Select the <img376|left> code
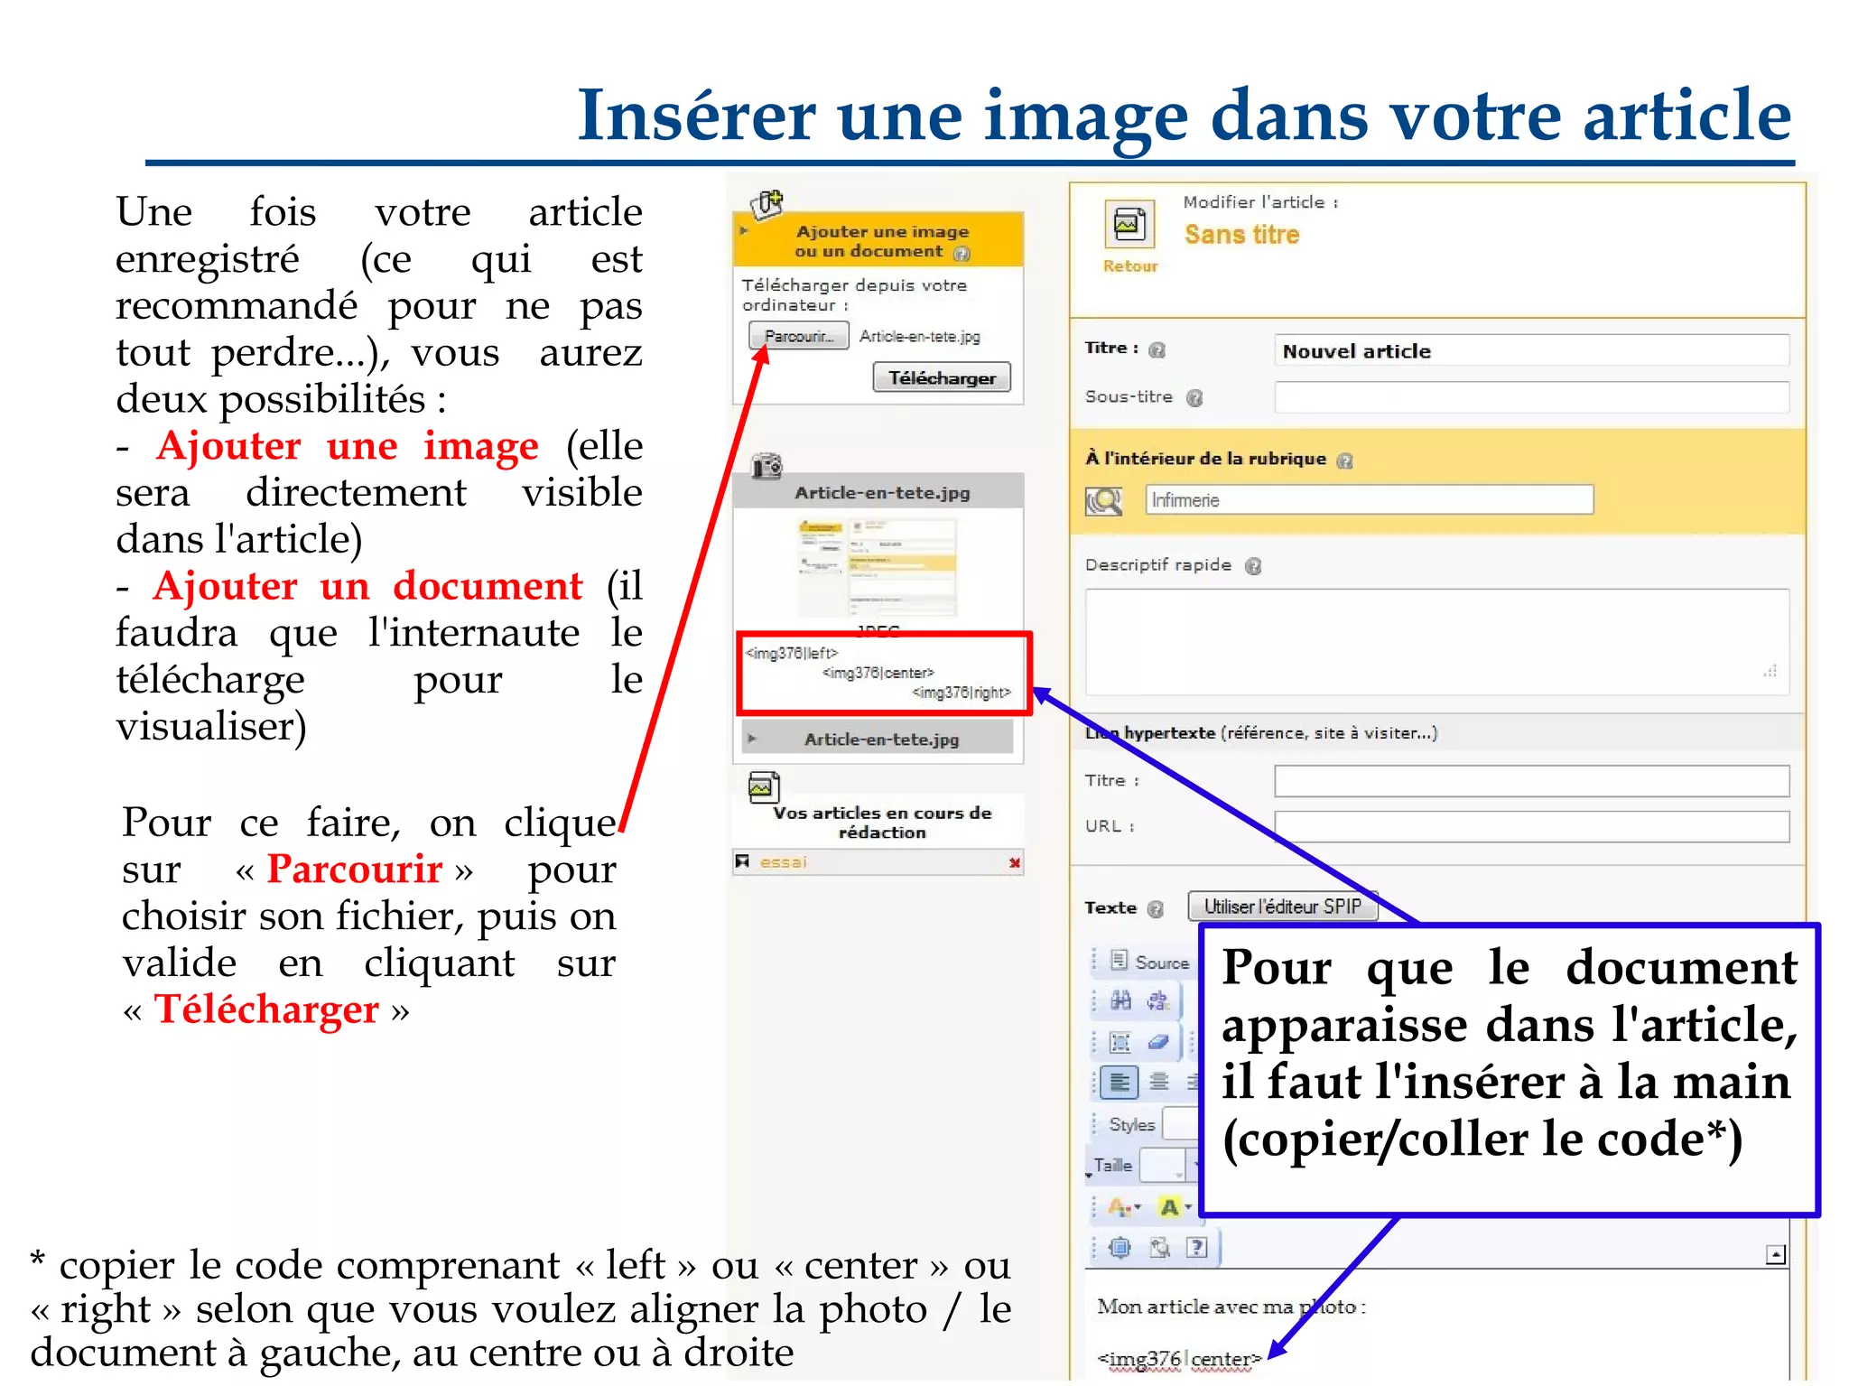The image size is (1849, 1386). pyautogui.click(x=792, y=653)
